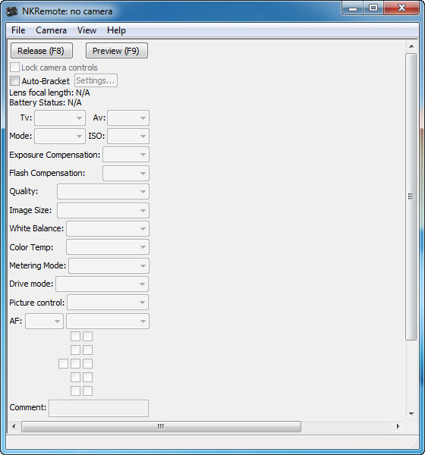Open the Quality dropdown

point(103,192)
